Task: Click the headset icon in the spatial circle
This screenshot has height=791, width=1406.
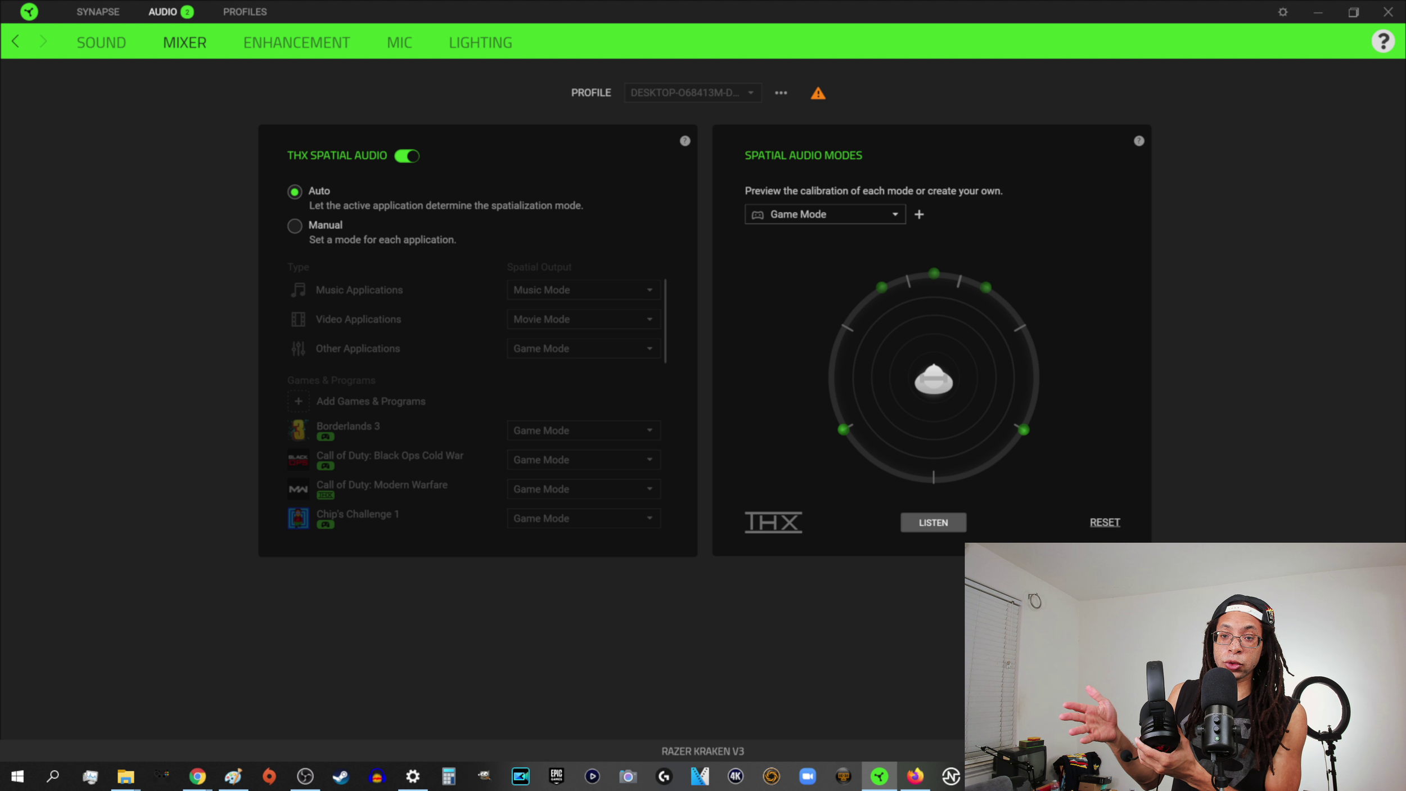Action: (934, 379)
